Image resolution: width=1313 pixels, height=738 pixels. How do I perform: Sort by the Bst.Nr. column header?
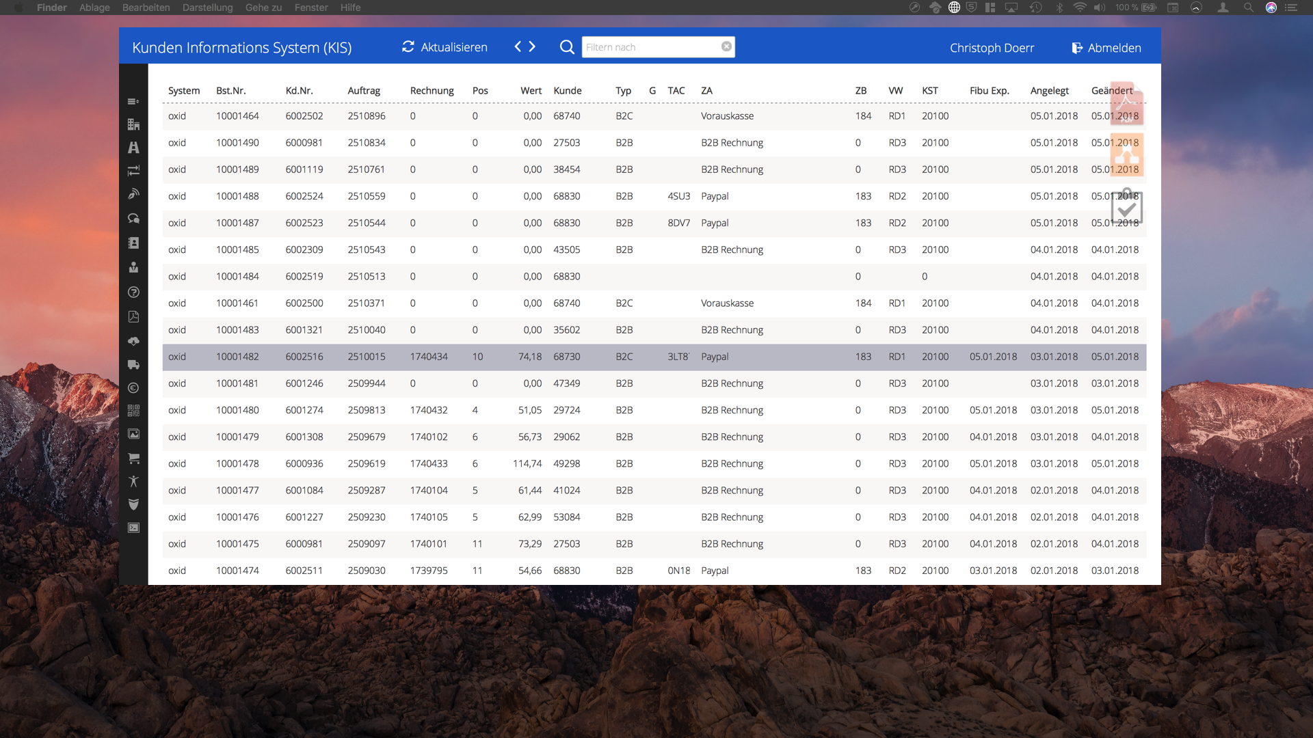[x=230, y=91]
